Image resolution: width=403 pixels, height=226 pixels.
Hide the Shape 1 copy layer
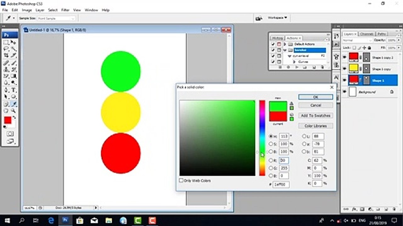(344, 69)
